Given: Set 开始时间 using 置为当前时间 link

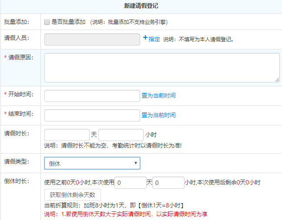Looking at the screenshot, I should click(x=158, y=95).
